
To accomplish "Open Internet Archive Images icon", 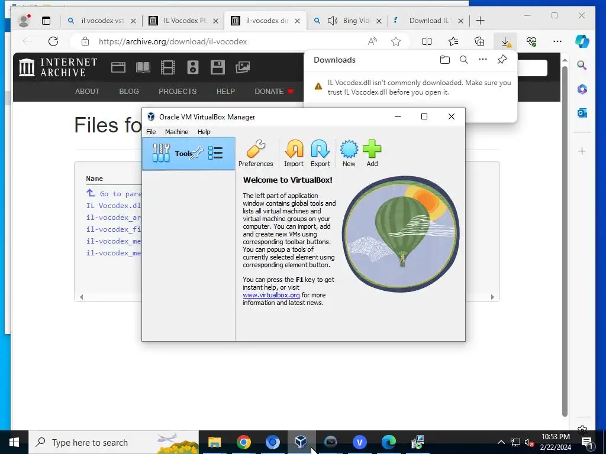I will 243,67.
